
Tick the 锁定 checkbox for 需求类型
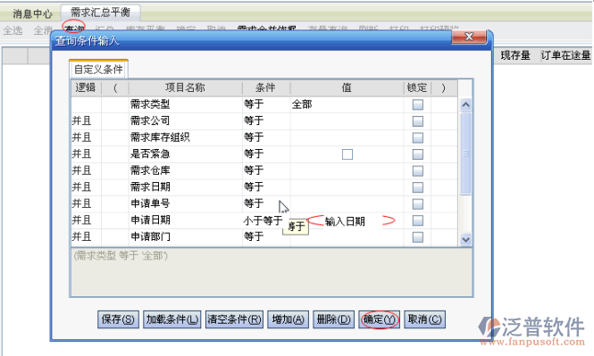click(417, 104)
